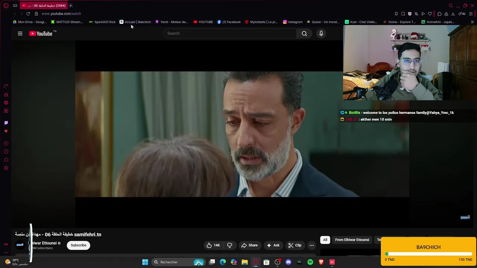Viewport: 477px width, 268px height.
Task: Like the video with thumbs up
Action: (x=213, y=245)
